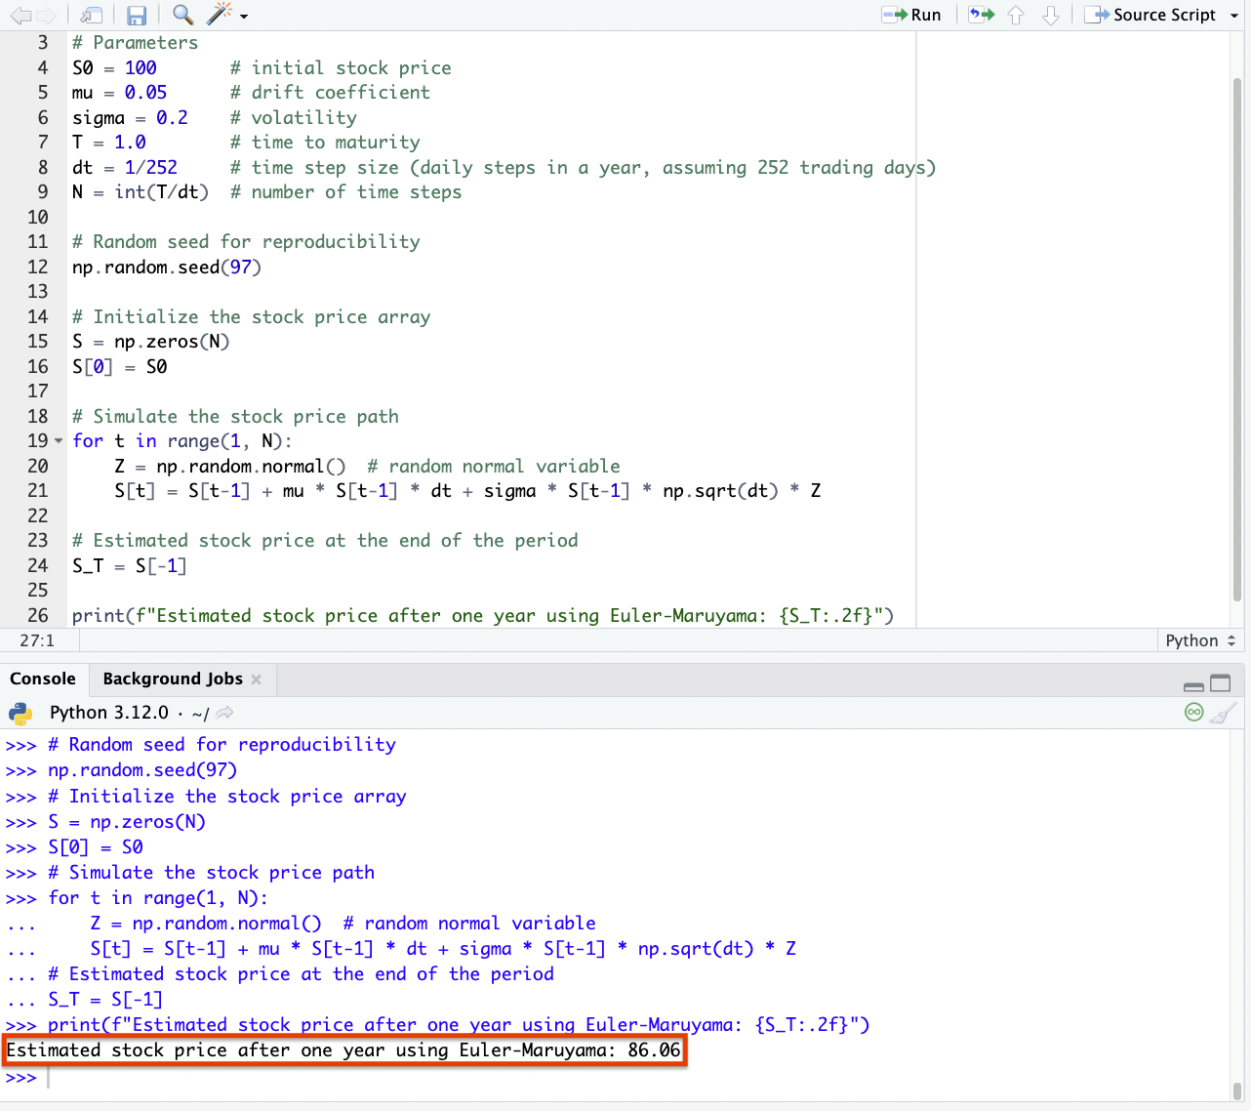Jump to the previous code section using the up arrow
Image resolution: width=1251 pixels, height=1111 pixels.
[x=1016, y=15]
